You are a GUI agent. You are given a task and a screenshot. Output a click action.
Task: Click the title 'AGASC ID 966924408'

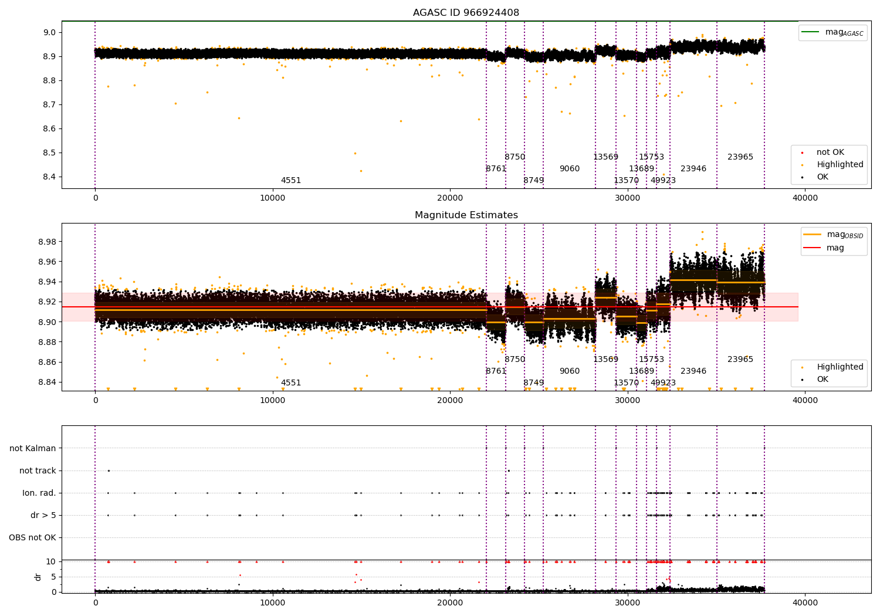(466, 13)
